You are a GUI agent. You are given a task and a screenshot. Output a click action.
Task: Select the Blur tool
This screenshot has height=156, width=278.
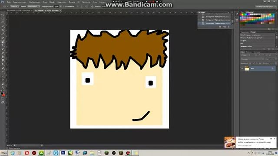tap(3, 61)
